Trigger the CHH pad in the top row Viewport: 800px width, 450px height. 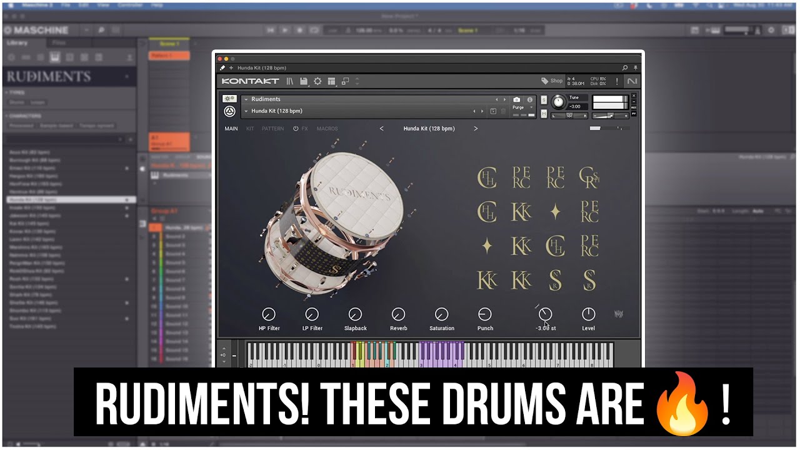(x=487, y=177)
